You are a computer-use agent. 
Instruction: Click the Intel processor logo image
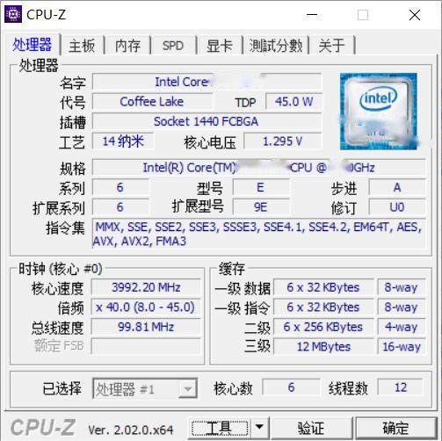pyautogui.click(x=378, y=112)
